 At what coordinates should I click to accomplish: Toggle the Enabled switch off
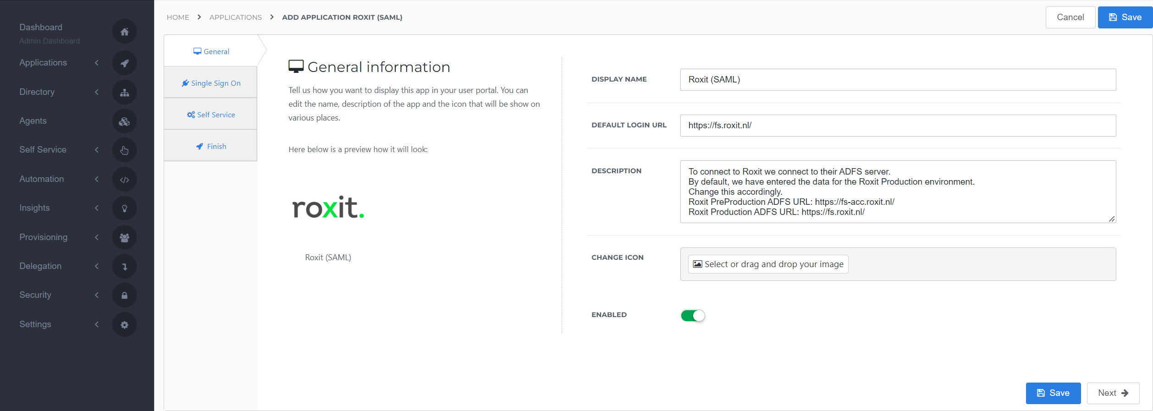(x=693, y=315)
